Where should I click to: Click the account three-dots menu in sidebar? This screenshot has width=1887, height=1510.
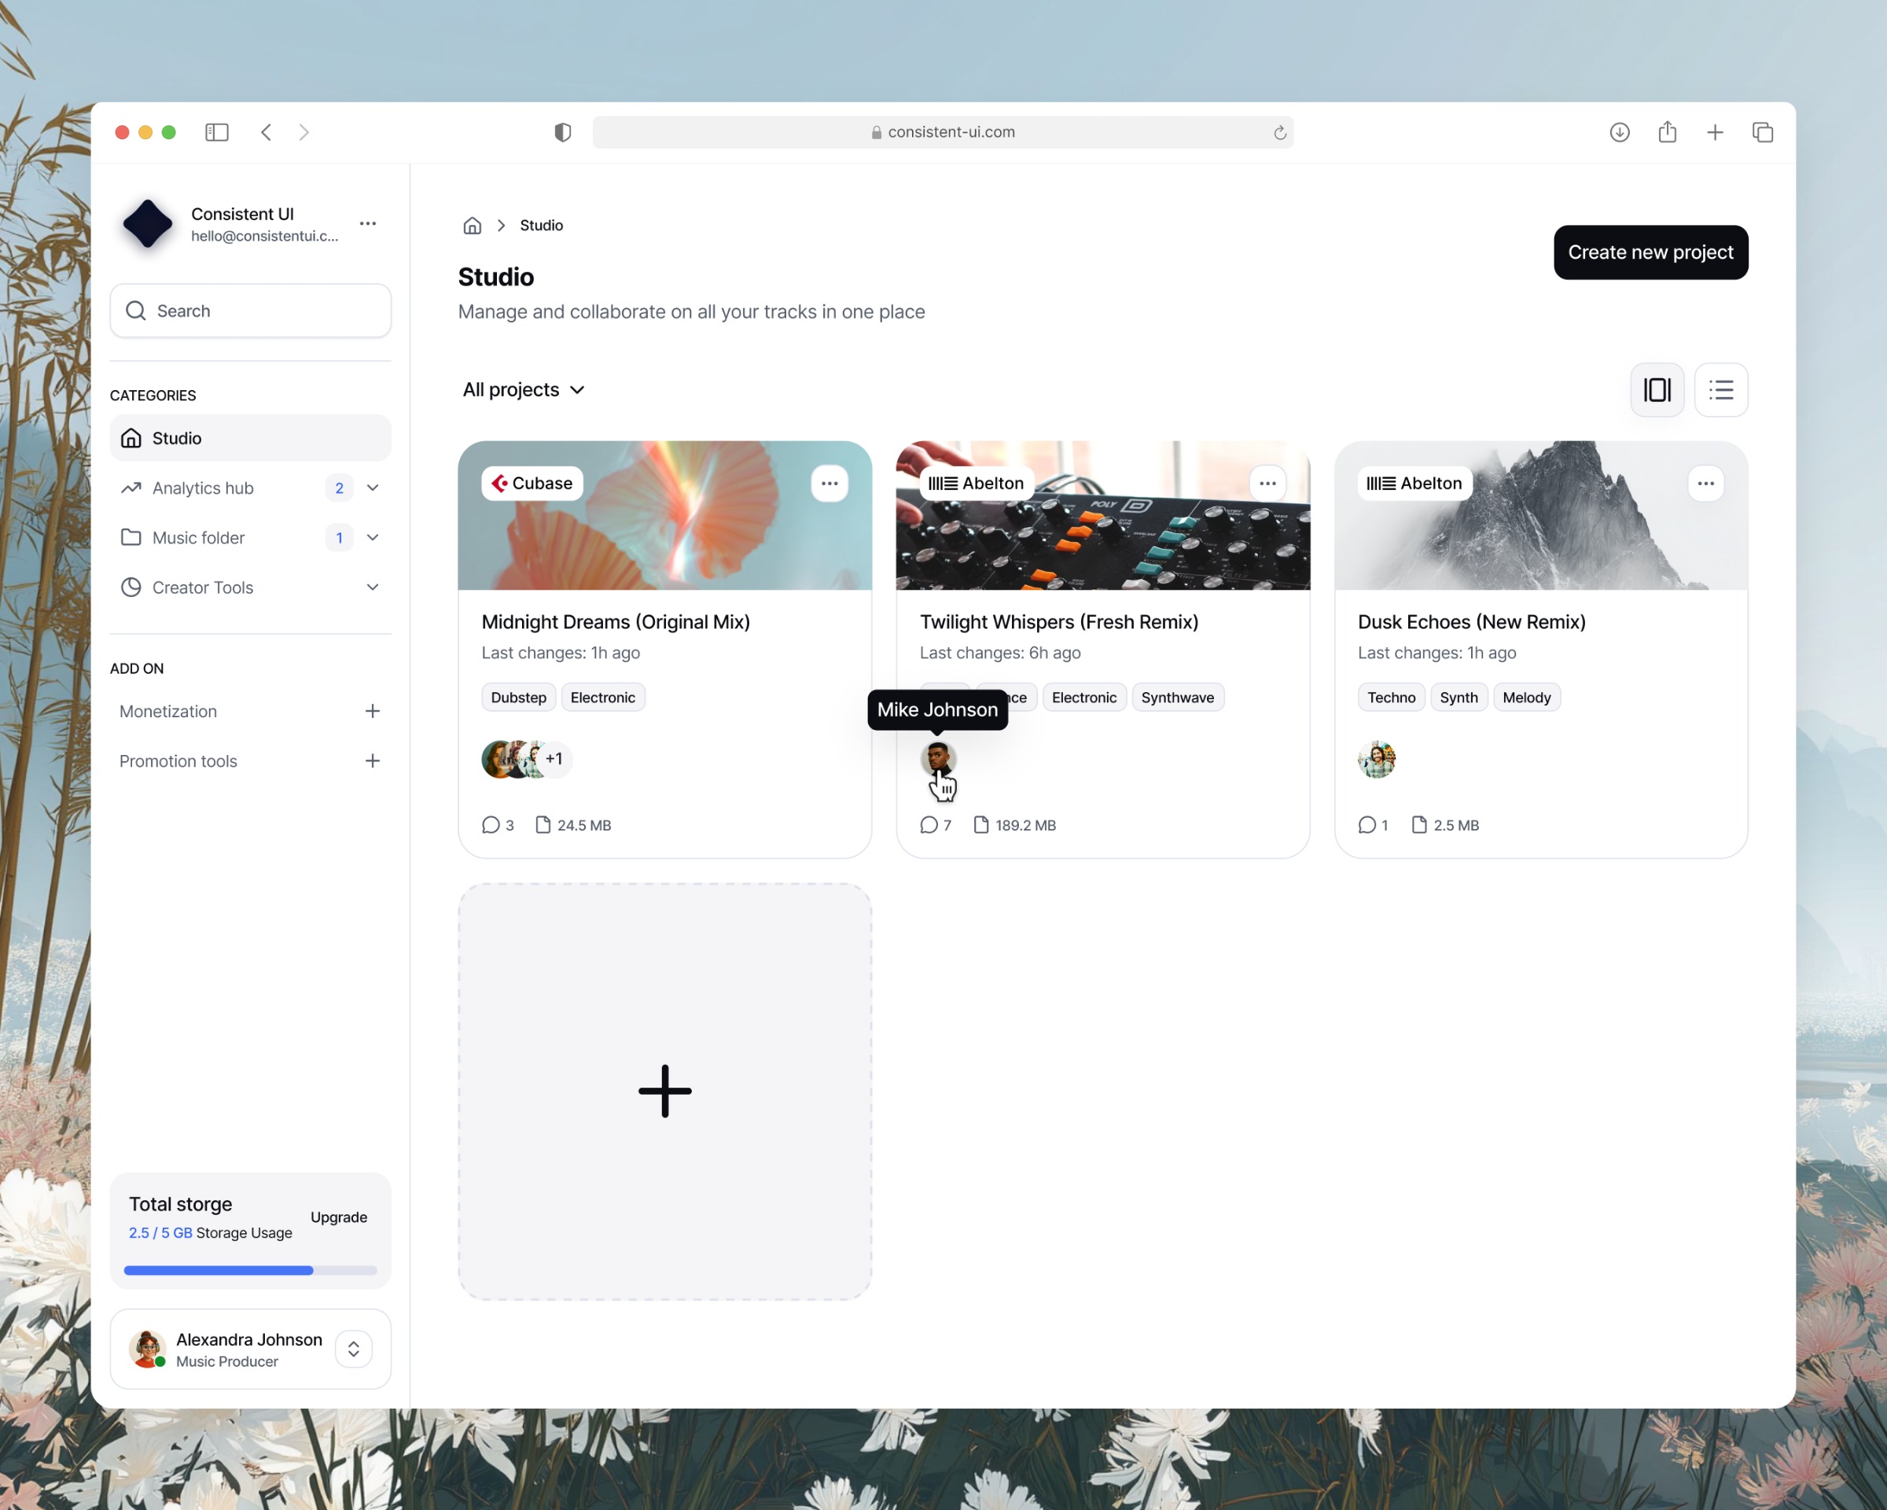pos(368,223)
